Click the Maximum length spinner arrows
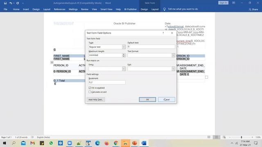 point(124,55)
